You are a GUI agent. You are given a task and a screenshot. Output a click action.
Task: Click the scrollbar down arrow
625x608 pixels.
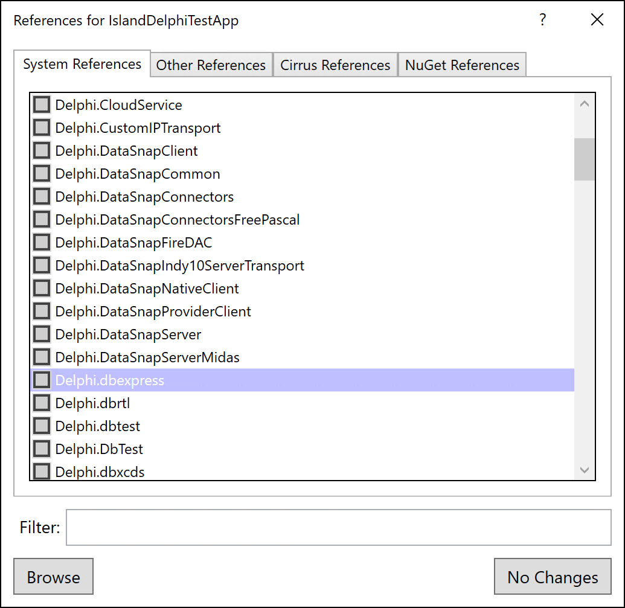pos(585,470)
